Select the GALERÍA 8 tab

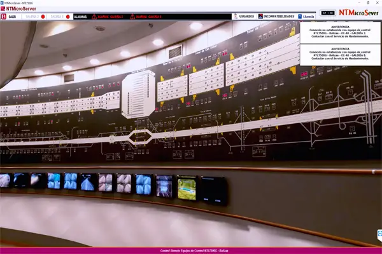click(x=57, y=17)
